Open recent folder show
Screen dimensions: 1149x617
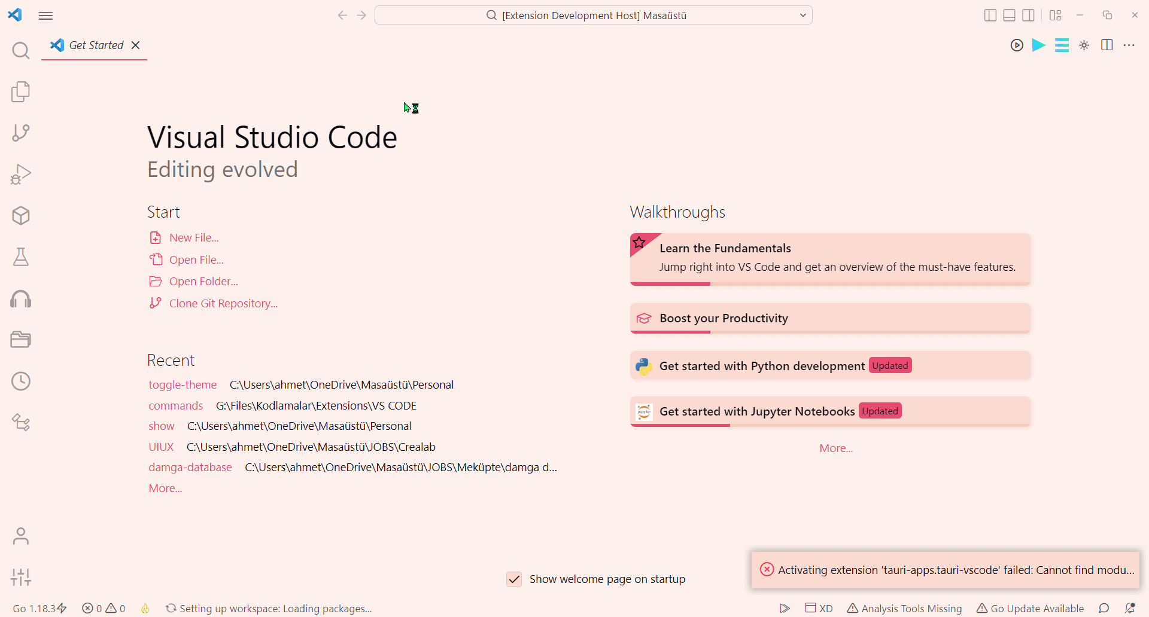point(162,426)
